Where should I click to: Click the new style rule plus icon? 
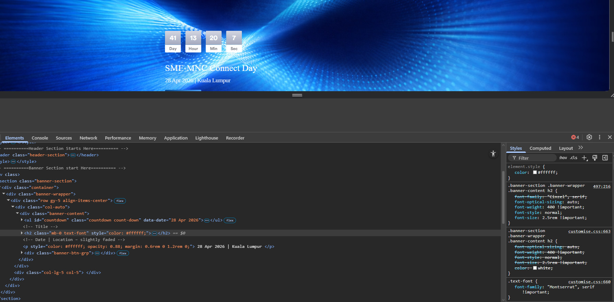coord(585,158)
